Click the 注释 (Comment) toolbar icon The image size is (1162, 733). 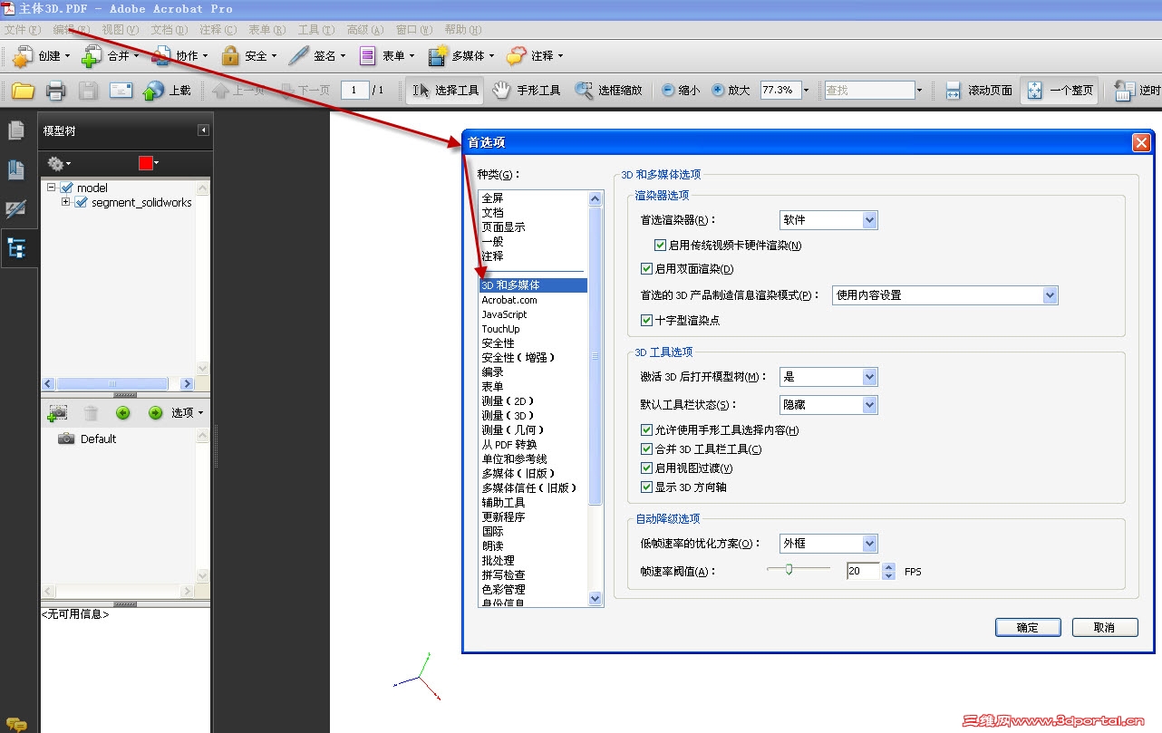[517, 56]
